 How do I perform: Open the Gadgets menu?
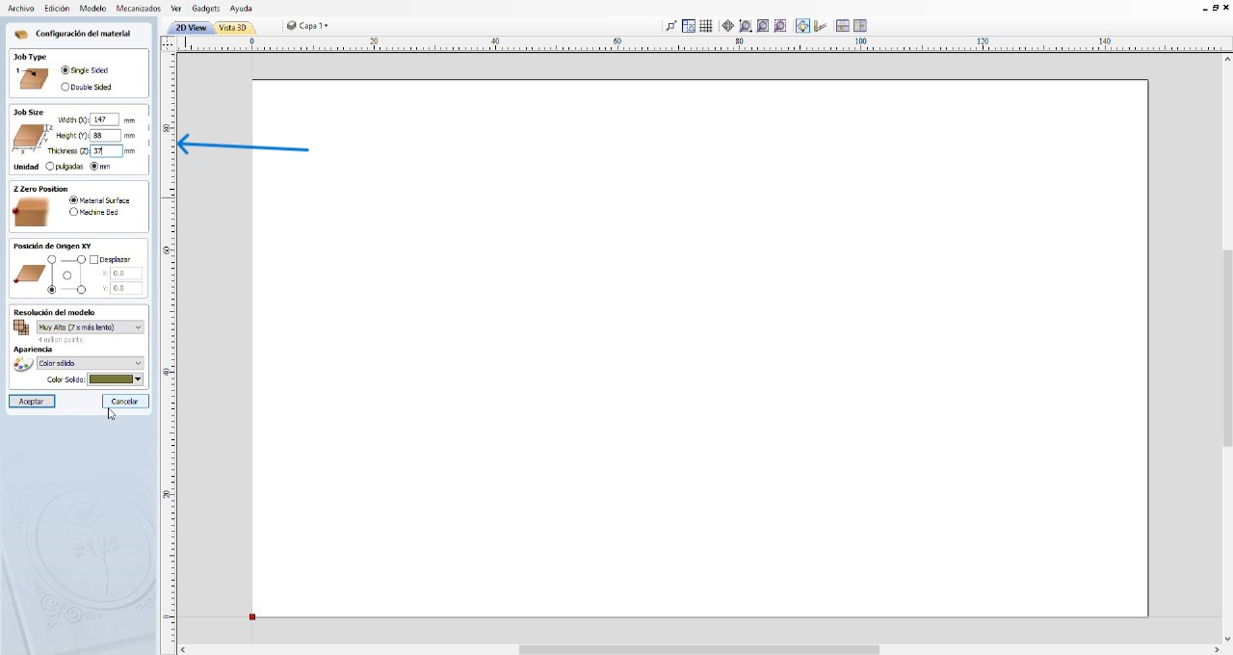pyautogui.click(x=206, y=8)
